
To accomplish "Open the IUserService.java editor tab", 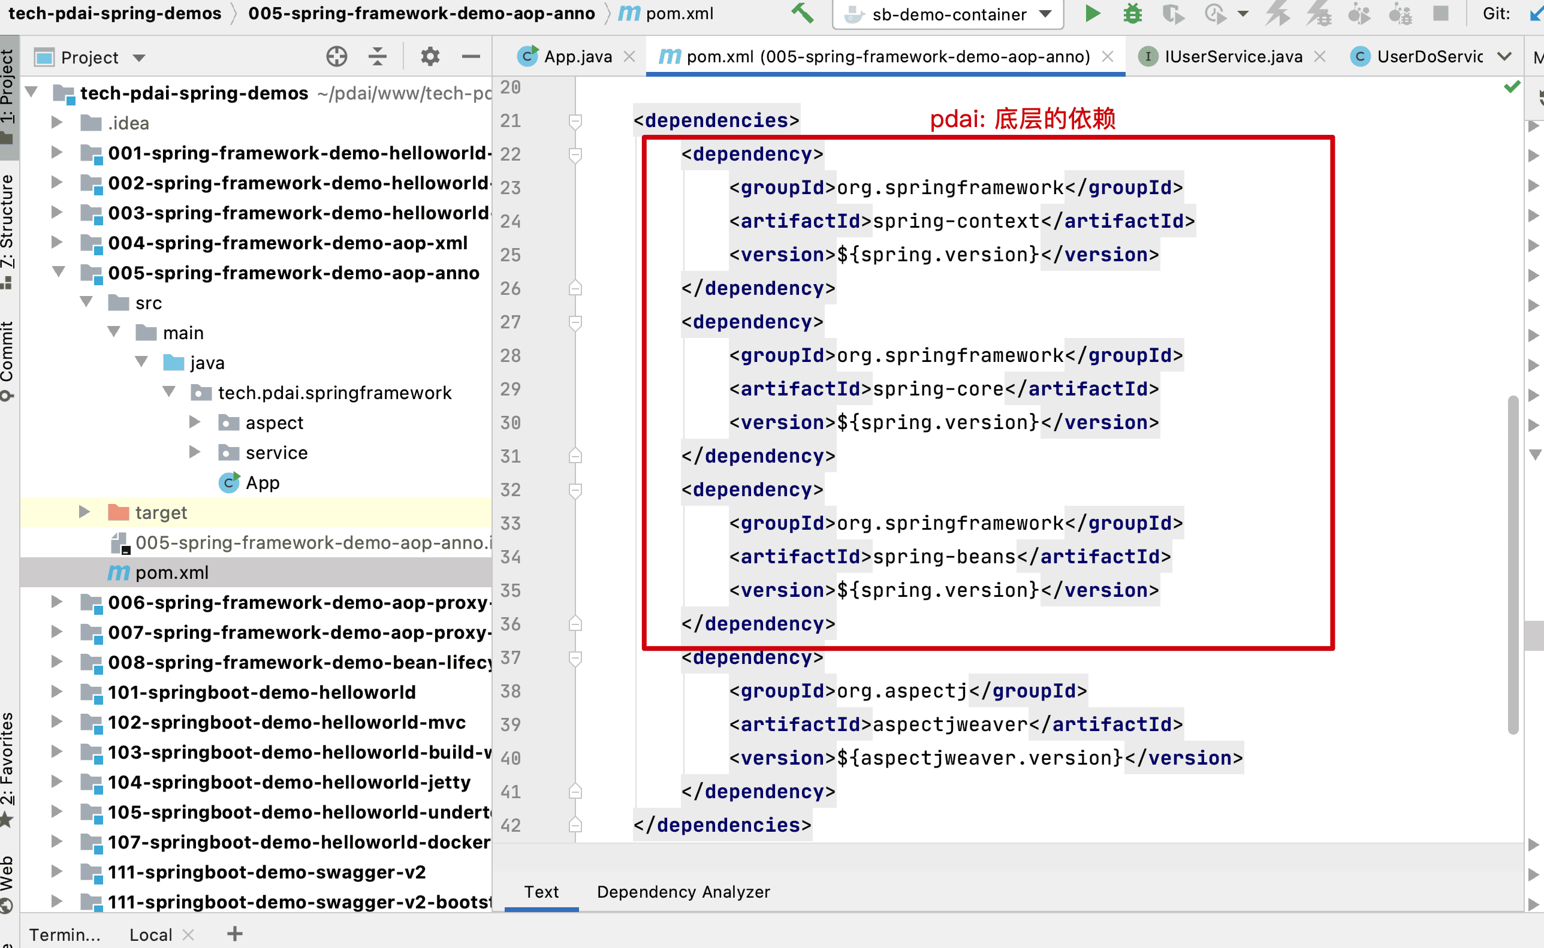I will point(1232,57).
